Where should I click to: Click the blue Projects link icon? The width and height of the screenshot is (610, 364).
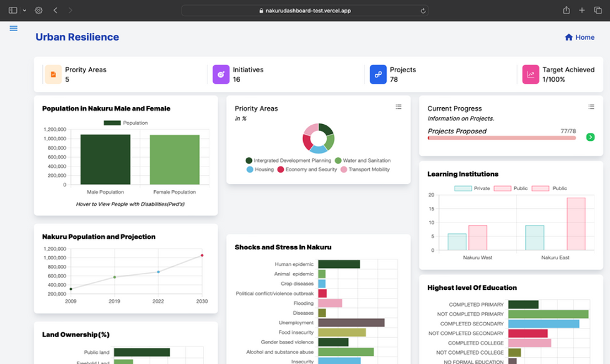pyautogui.click(x=378, y=74)
